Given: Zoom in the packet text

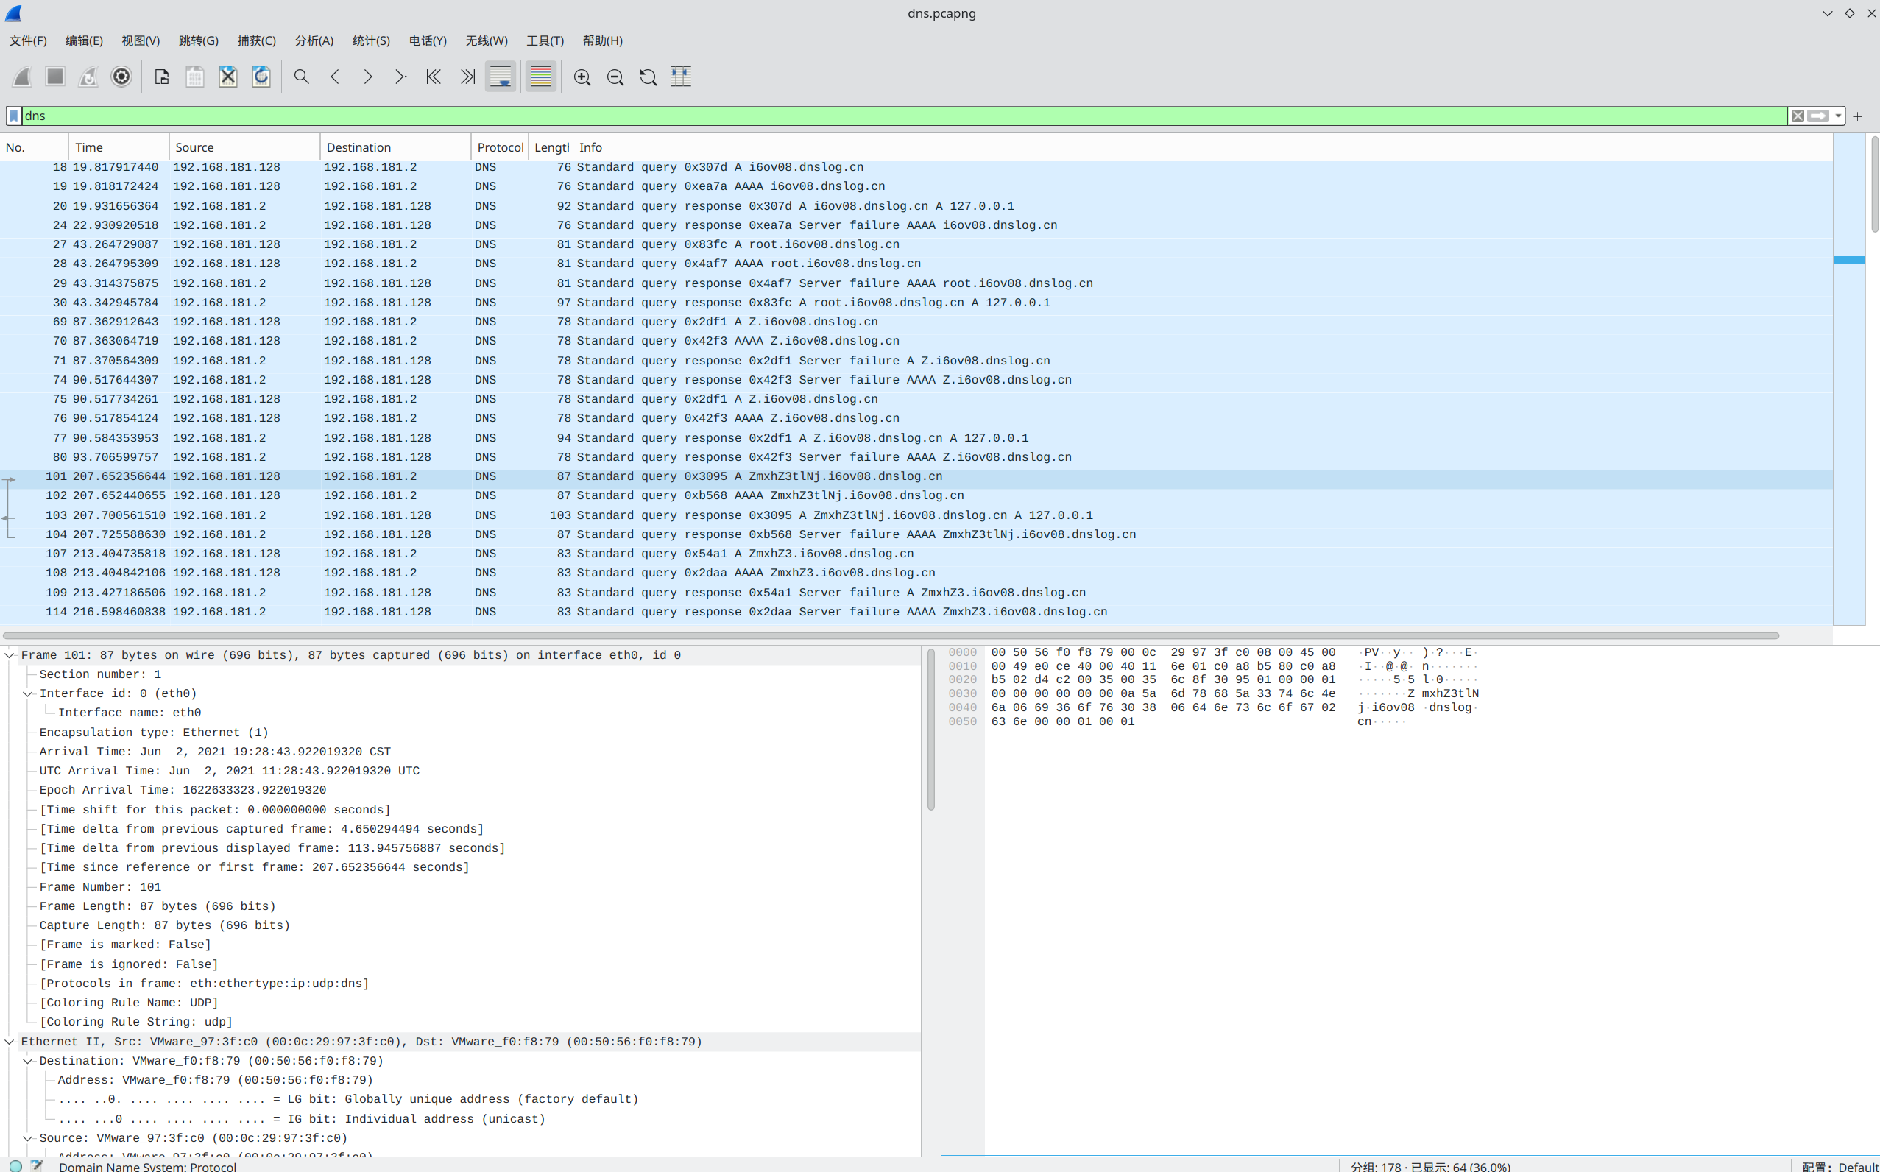Looking at the screenshot, I should 582,77.
